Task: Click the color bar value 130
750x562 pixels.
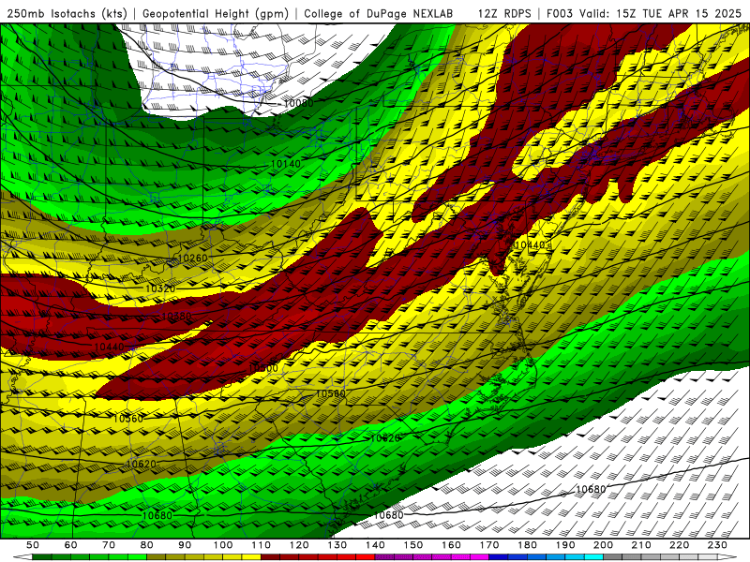Action: [x=337, y=545]
